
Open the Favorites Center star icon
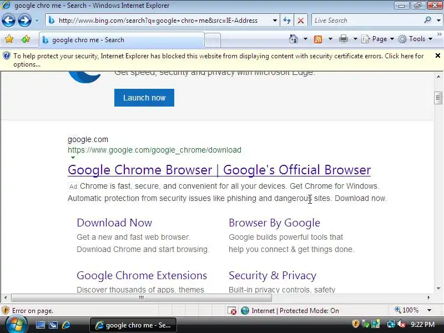click(x=9, y=39)
